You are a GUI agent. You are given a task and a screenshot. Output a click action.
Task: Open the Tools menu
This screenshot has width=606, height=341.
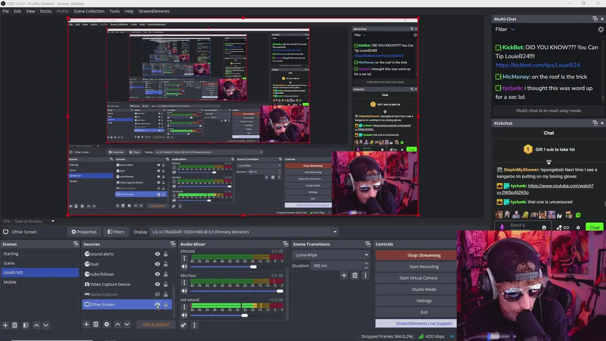(115, 11)
